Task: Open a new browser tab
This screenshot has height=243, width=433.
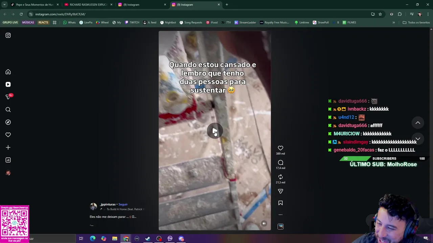Action: pyautogui.click(x=227, y=5)
